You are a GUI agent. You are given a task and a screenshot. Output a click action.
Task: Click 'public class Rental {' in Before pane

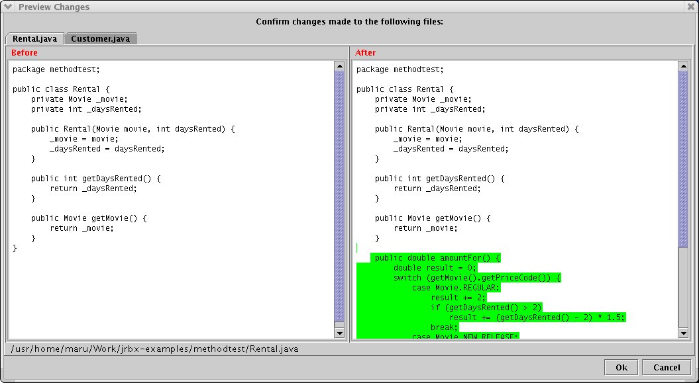click(61, 89)
